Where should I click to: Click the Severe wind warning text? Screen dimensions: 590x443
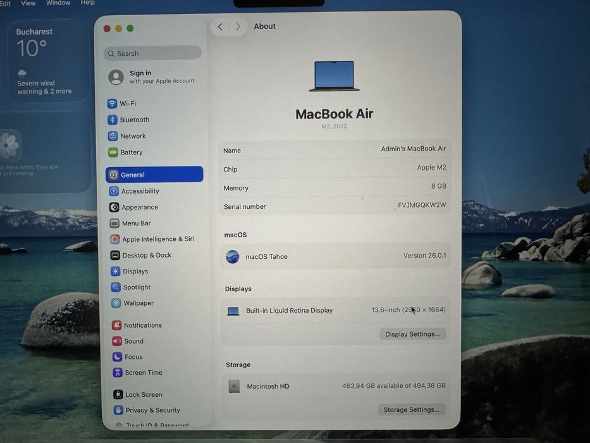(44, 87)
